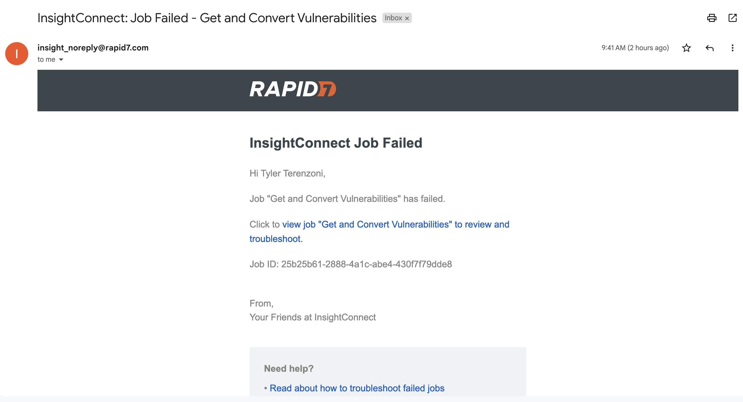The width and height of the screenshot is (743, 402).
Task: Click 'Your Friends at InsightConnect' signature
Action: (x=312, y=318)
